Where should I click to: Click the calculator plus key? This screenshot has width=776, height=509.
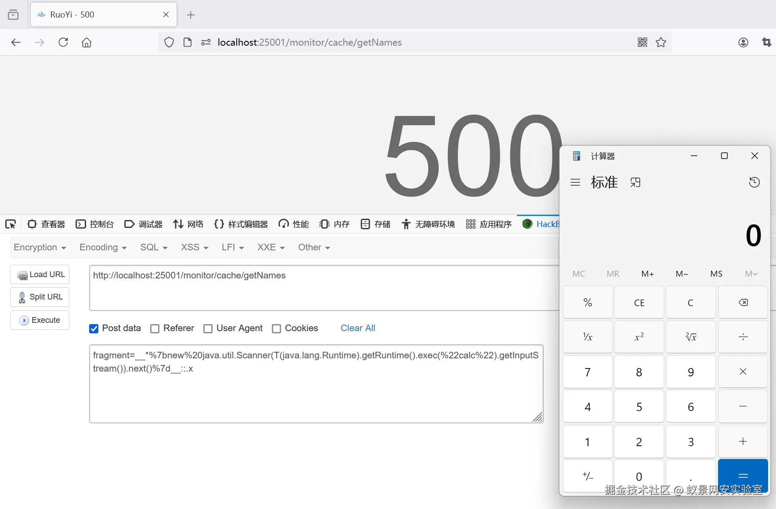click(x=743, y=441)
